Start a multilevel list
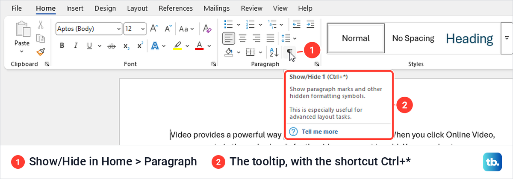 (x=273, y=24)
